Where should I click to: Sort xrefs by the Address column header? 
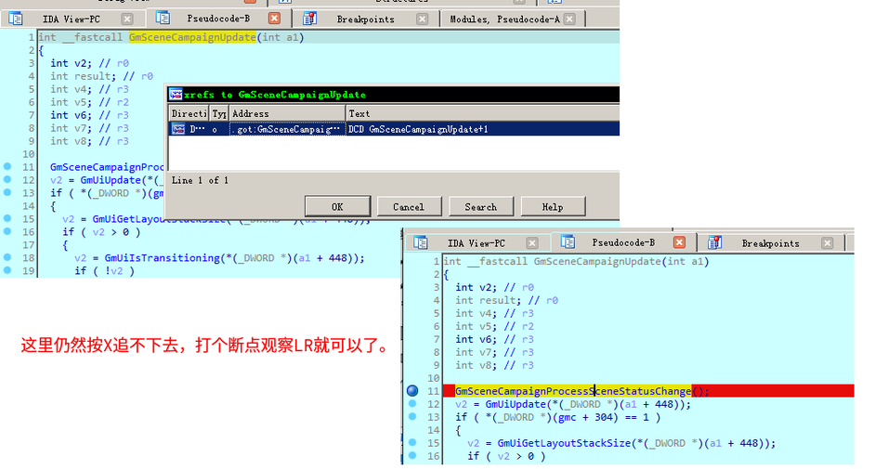pyautogui.click(x=287, y=113)
